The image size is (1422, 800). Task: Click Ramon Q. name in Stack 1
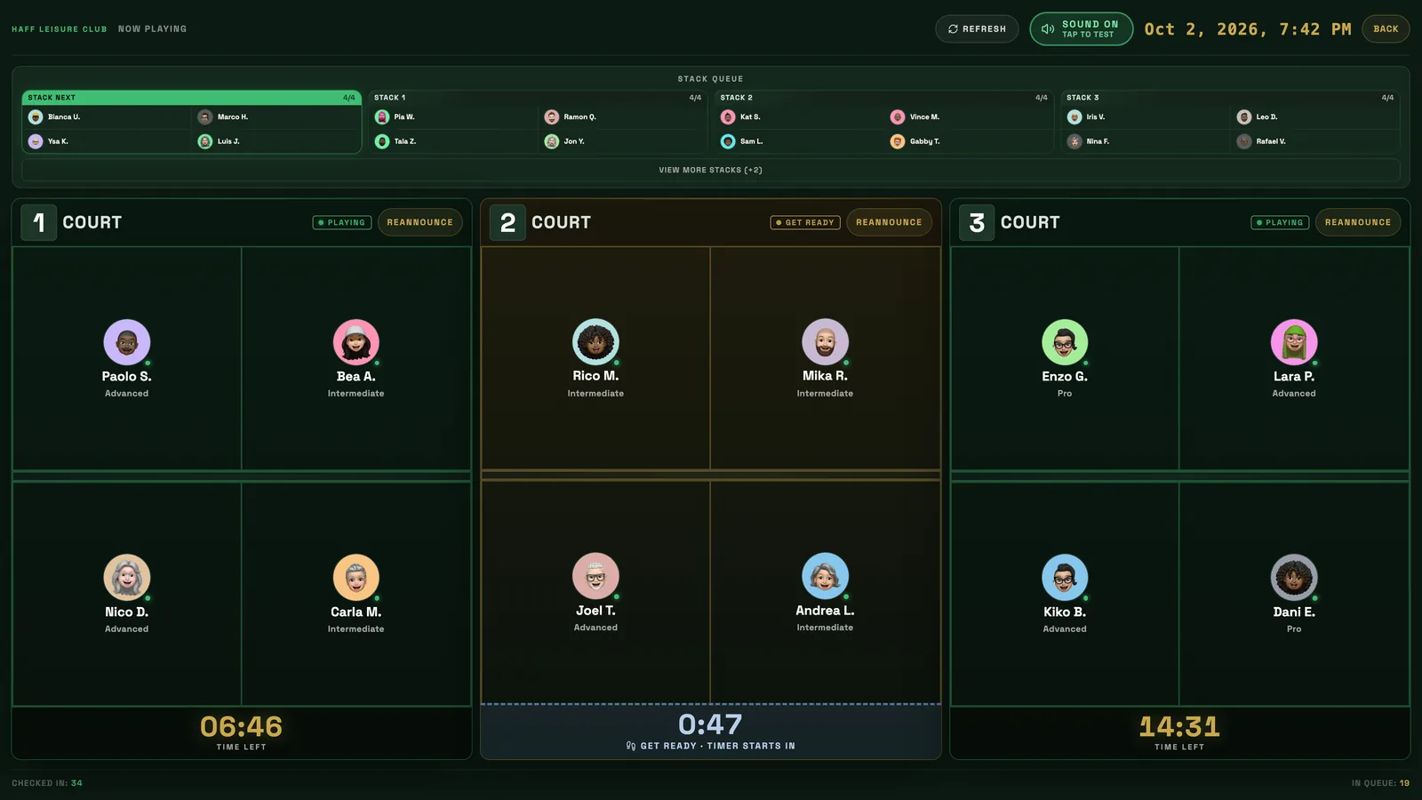579,117
